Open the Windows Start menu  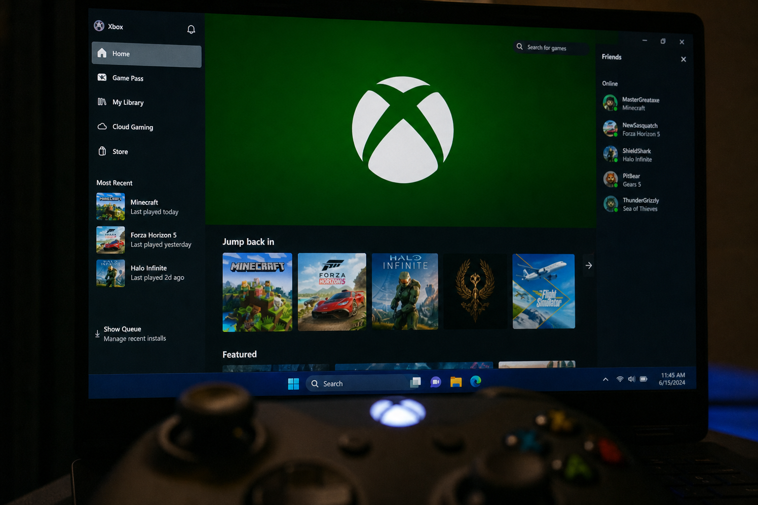coord(294,384)
